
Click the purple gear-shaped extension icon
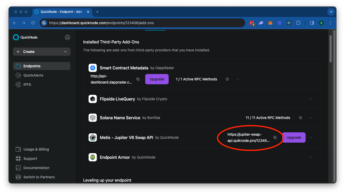point(280,23)
